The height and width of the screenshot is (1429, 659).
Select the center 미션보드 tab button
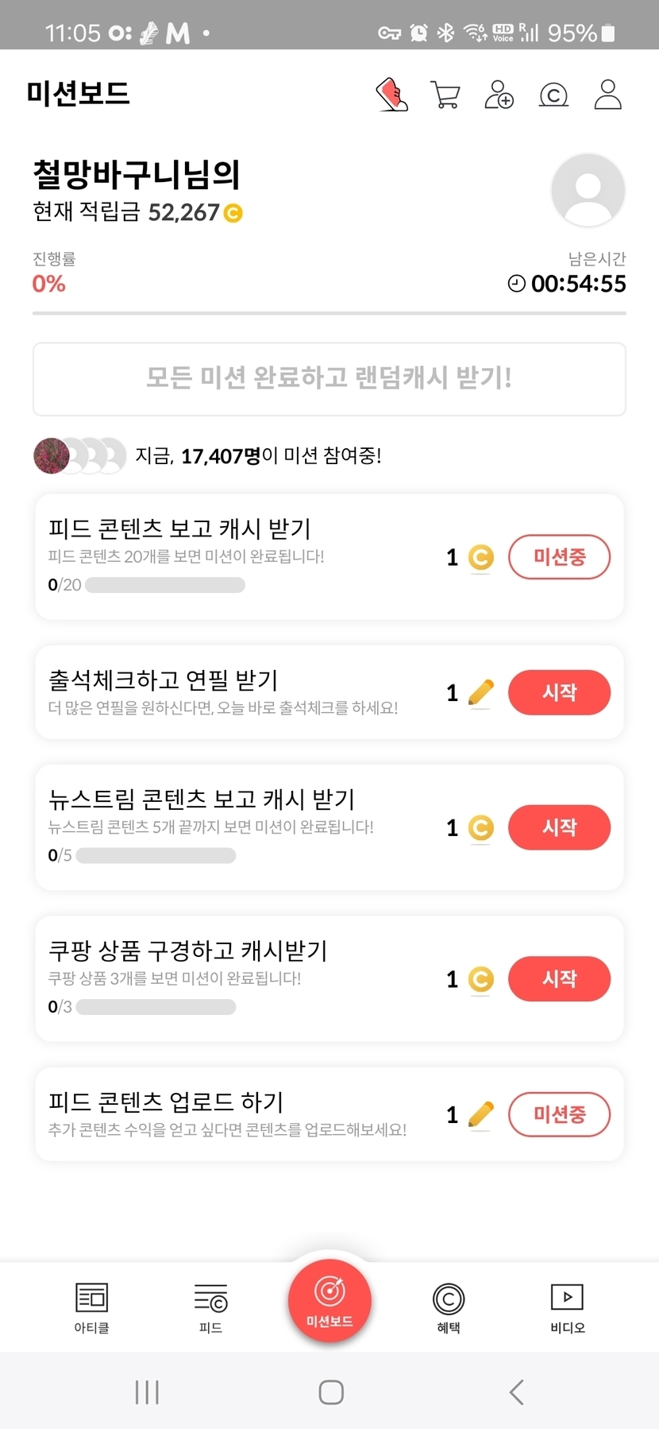[x=329, y=1301]
